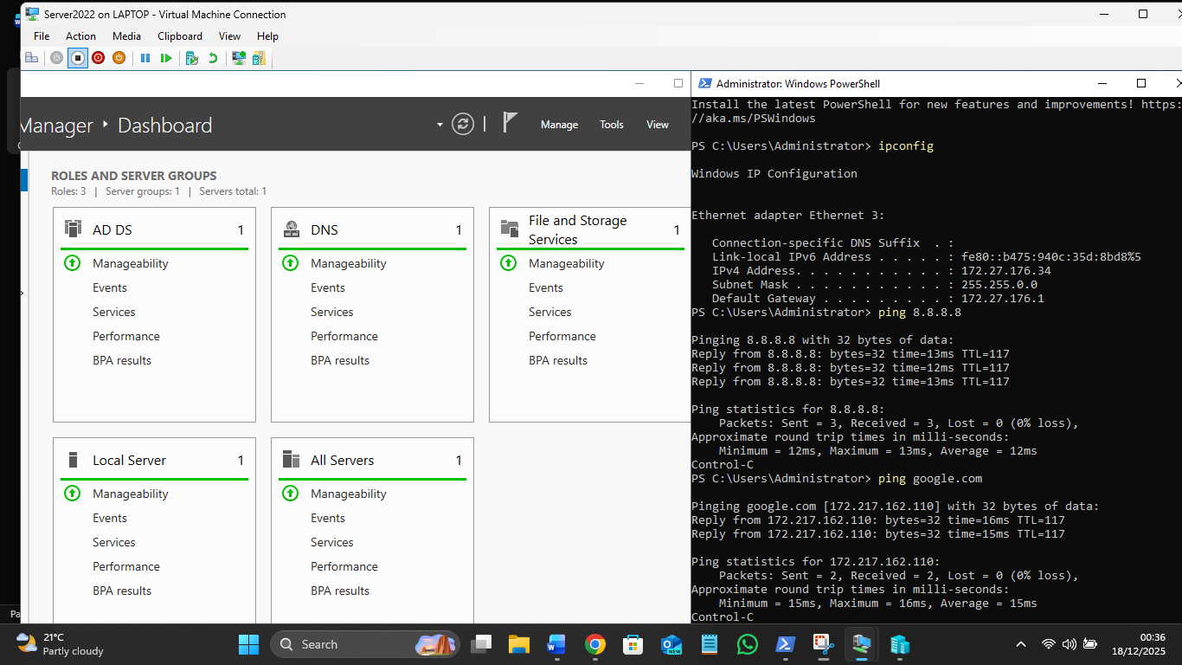Viewport: 1182px width, 665px height.
Task: Click the Ctrl+Alt+Del toolbar icon
Action: [x=31, y=58]
